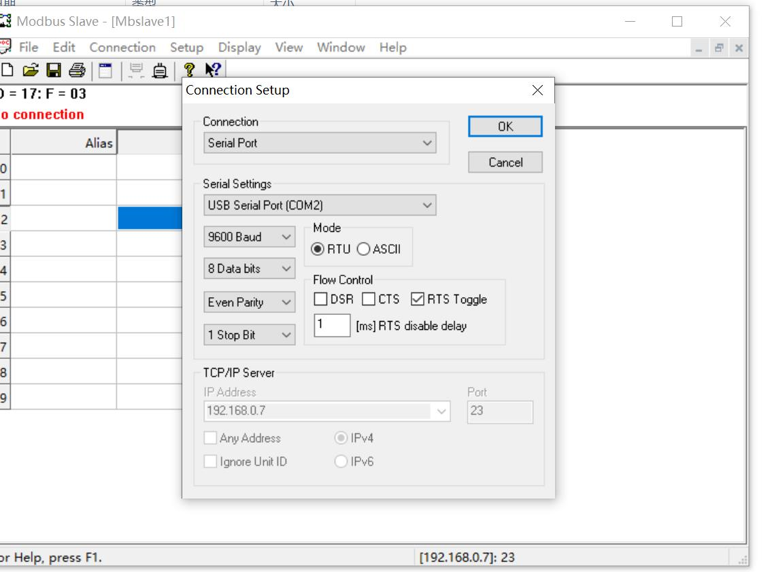Click the Open file folder icon
Screen dimensions: 774x572
click(x=31, y=70)
